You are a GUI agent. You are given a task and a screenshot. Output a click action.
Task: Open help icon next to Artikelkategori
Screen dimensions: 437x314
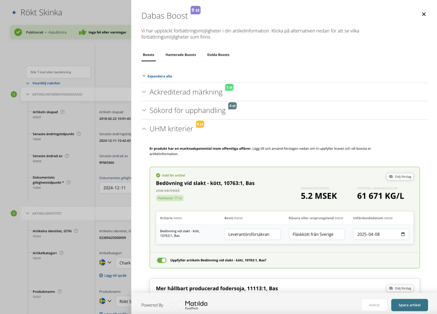(x=61, y=253)
